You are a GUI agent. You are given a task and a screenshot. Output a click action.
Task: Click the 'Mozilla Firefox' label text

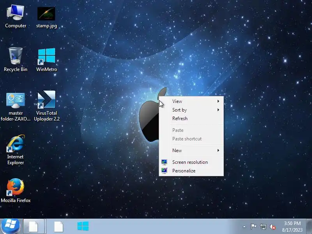pyautogui.click(x=16, y=200)
